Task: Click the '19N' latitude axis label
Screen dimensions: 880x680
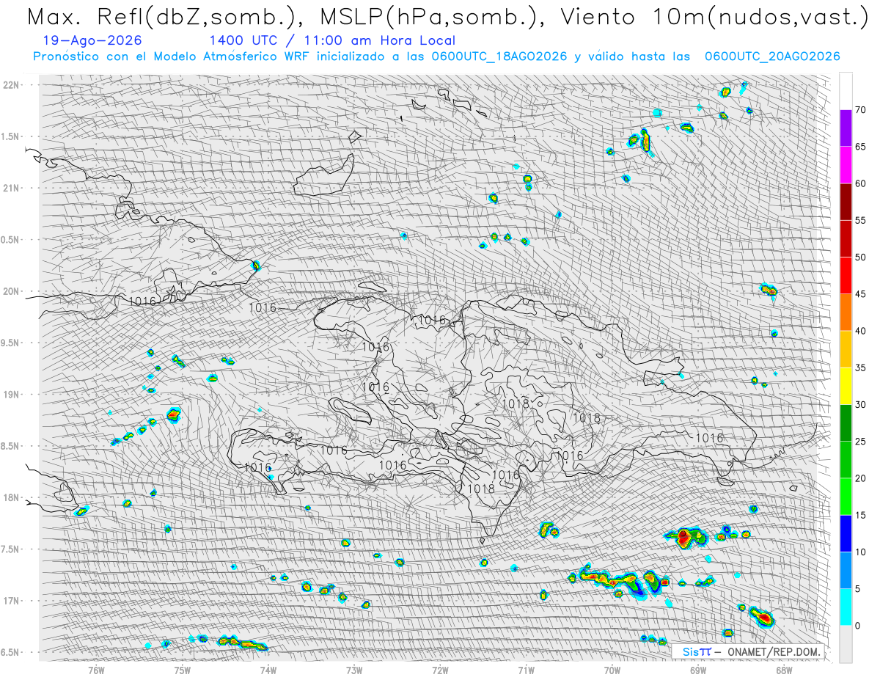Action: [x=11, y=394]
